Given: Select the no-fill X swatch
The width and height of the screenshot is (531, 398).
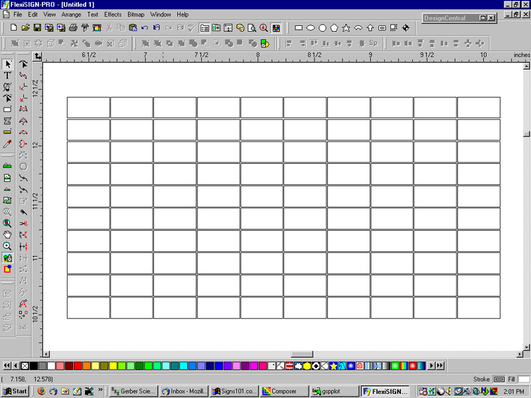Looking at the screenshot, I should (x=25, y=365).
